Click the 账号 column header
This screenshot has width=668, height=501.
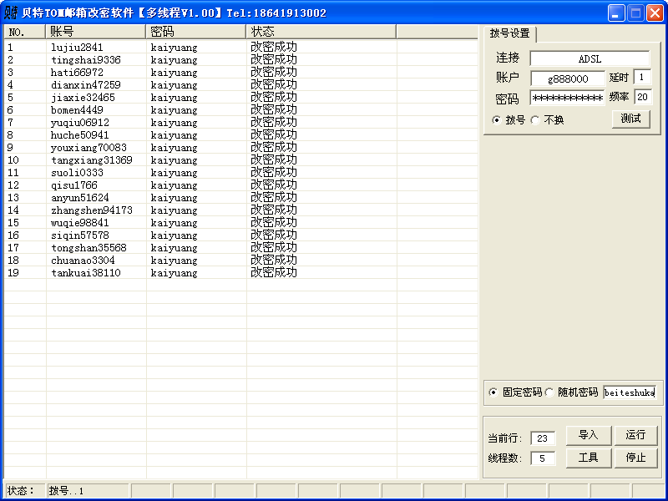click(96, 32)
